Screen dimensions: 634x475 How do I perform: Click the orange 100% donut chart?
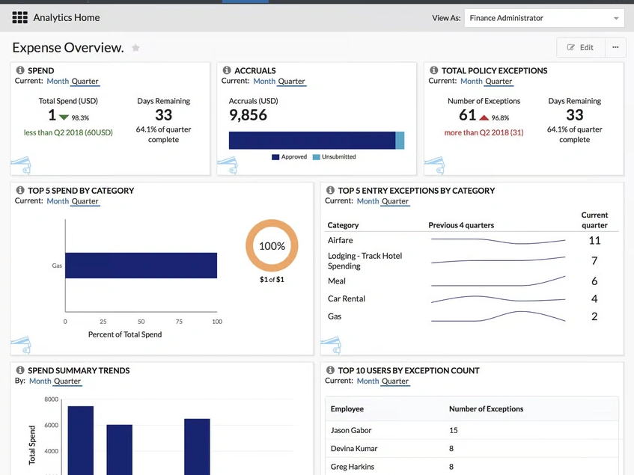(x=272, y=246)
